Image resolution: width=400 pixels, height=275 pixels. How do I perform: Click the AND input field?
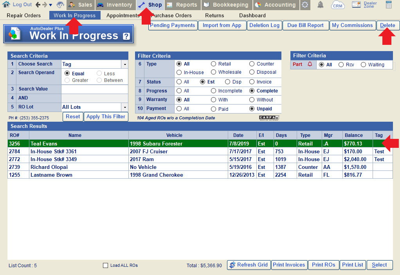click(x=95, y=98)
